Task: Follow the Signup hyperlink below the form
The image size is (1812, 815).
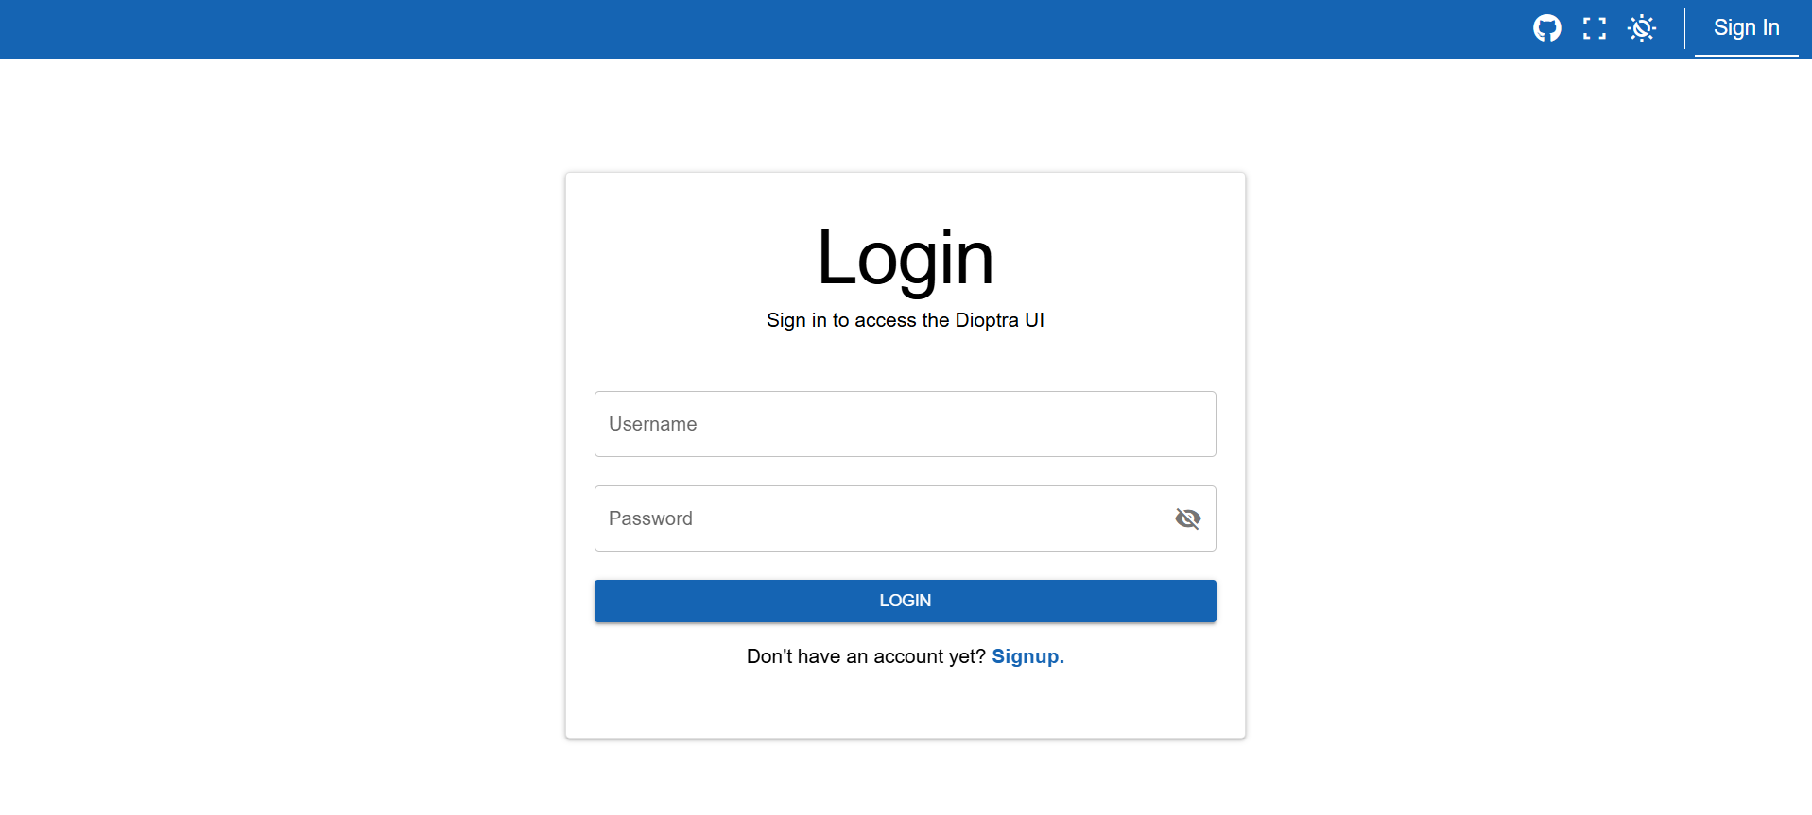Action: point(1027,655)
